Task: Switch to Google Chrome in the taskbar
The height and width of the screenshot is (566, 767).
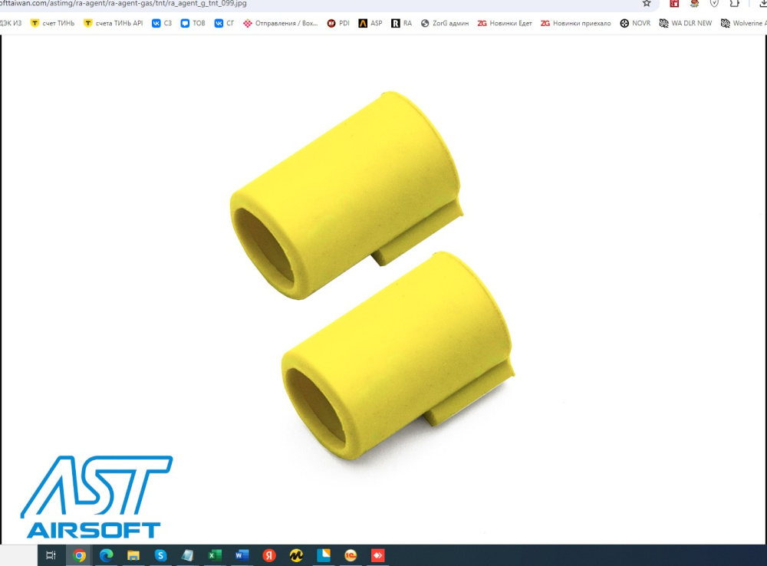Action: tap(79, 555)
